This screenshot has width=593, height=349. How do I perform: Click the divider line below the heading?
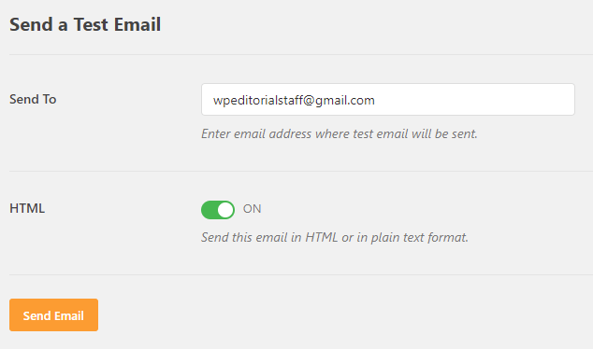301,55
